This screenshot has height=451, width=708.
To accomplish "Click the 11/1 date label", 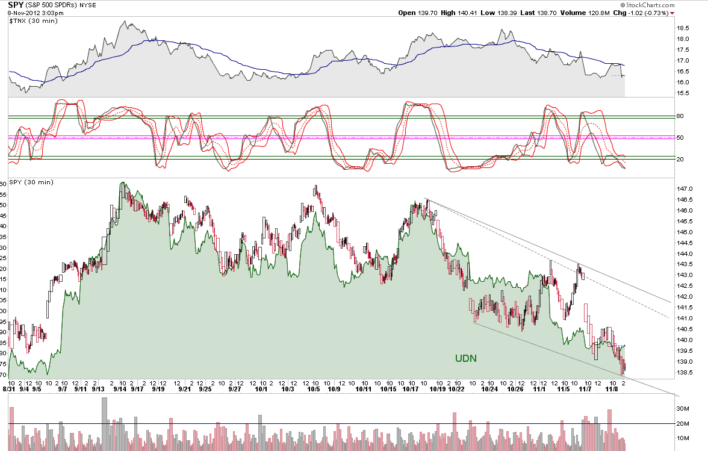I will pyautogui.click(x=539, y=389).
